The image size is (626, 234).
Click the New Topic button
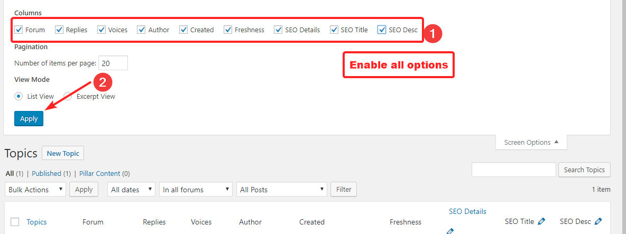(63, 154)
